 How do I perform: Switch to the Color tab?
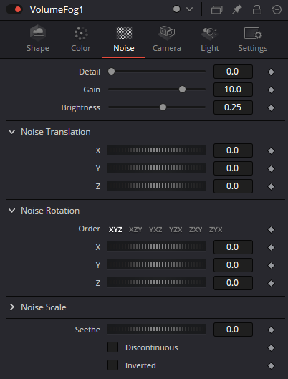tap(81, 39)
